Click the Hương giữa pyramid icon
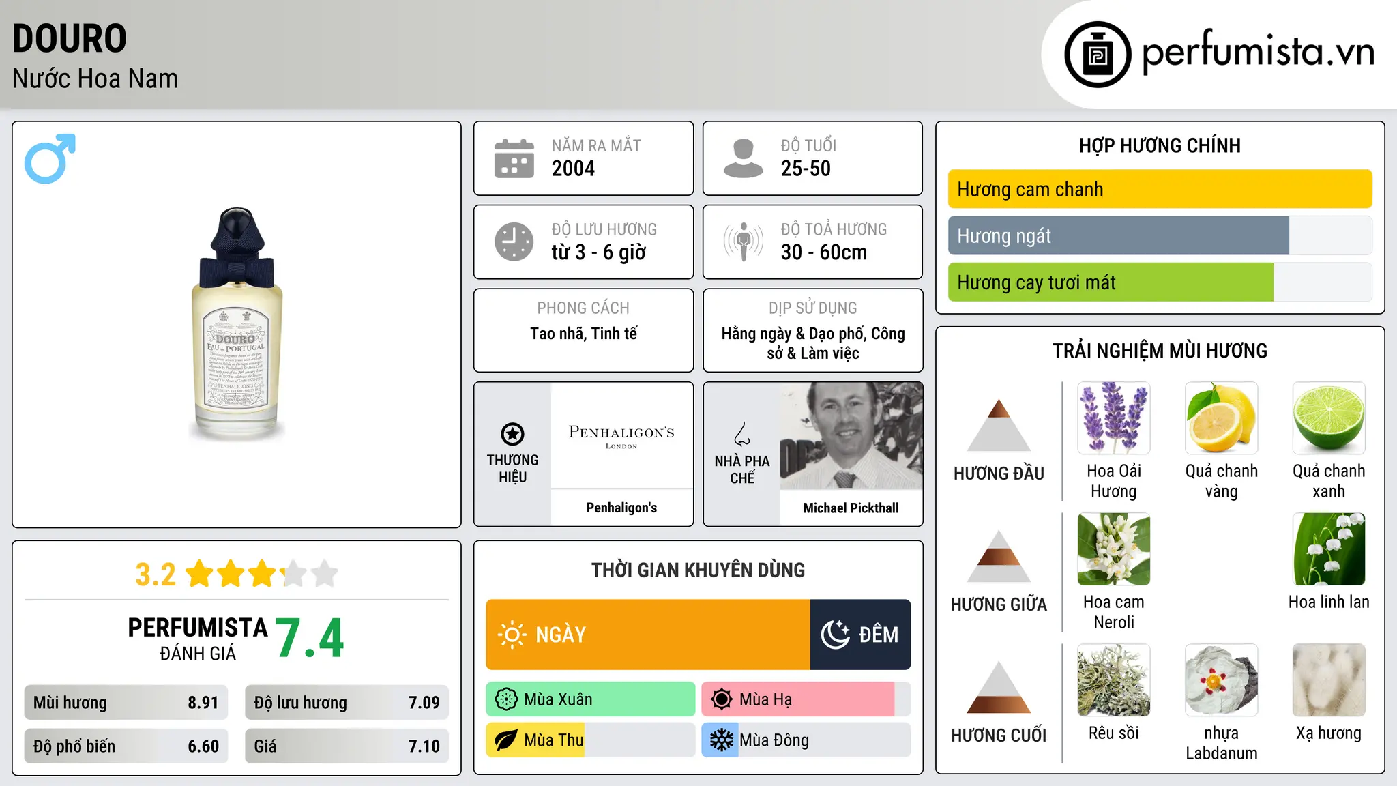The width and height of the screenshot is (1397, 786). (999, 556)
